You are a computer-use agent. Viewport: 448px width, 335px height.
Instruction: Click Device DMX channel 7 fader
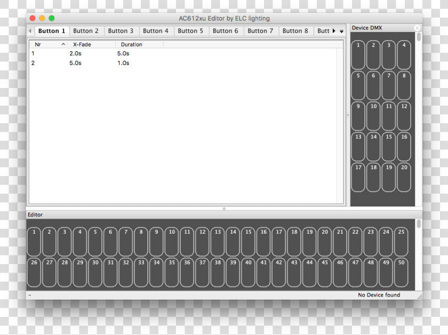[389, 85]
